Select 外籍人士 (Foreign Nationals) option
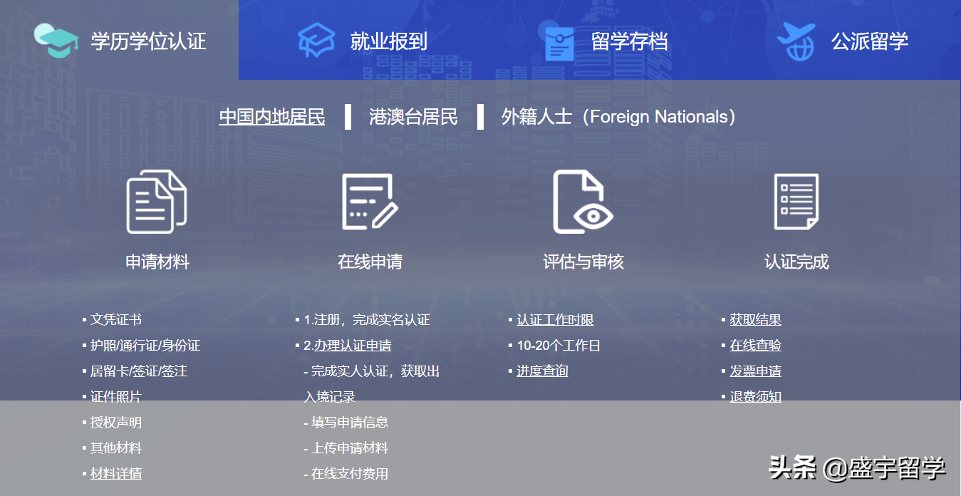 pos(618,117)
